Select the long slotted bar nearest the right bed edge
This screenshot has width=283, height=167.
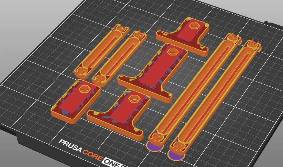pyautogui.click(x=215, y=100)
